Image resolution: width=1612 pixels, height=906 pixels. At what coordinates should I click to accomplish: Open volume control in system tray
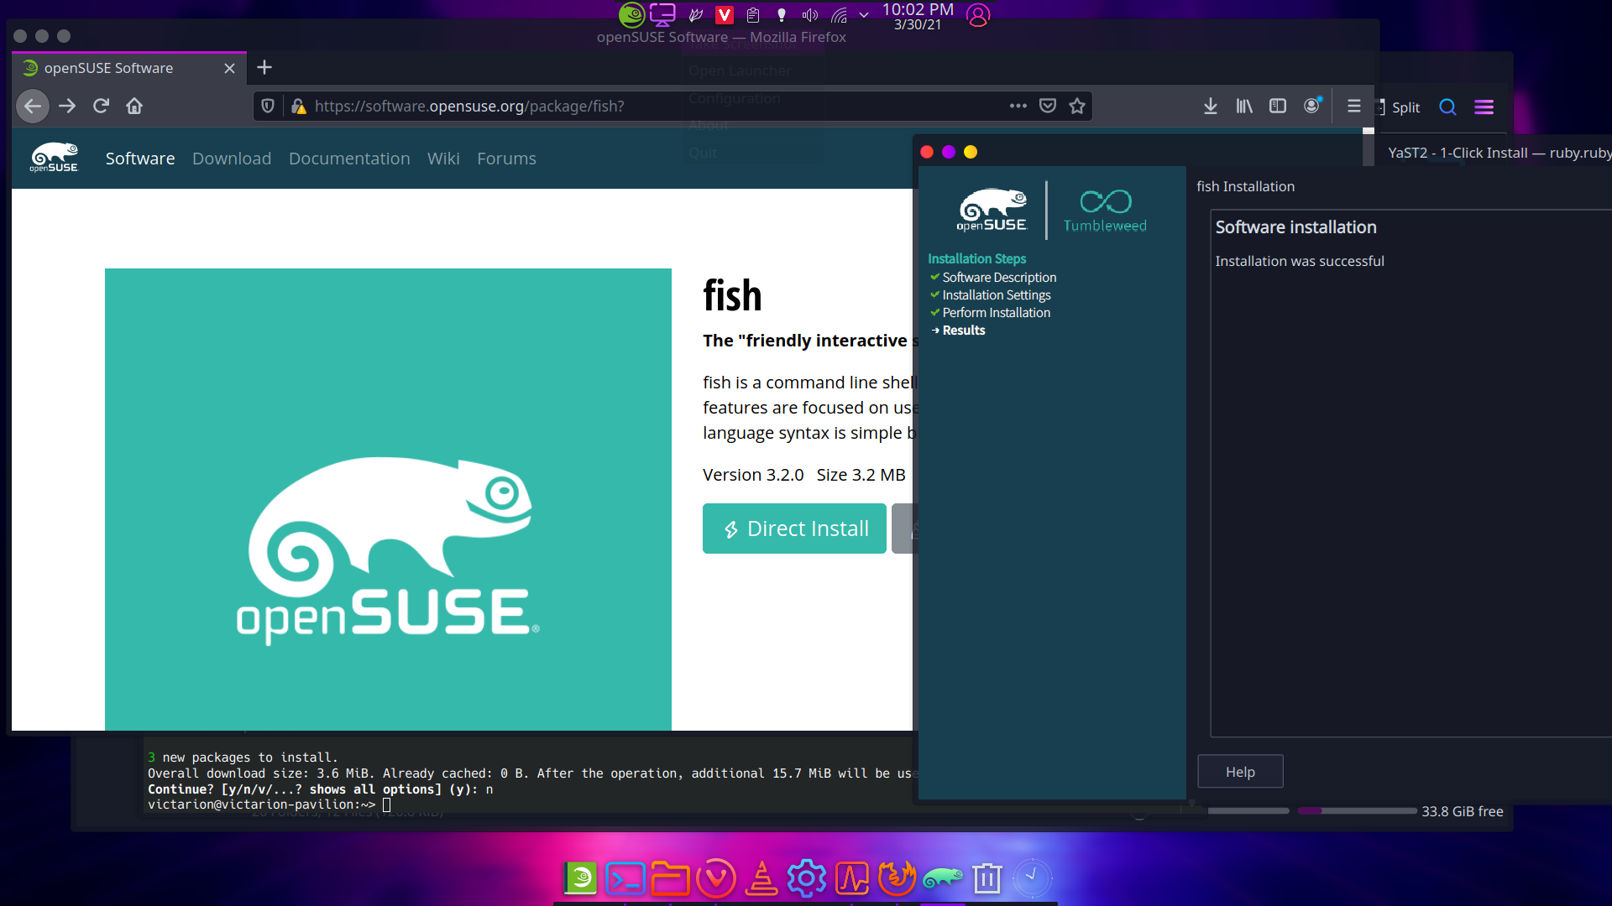[x=810, y=15]
